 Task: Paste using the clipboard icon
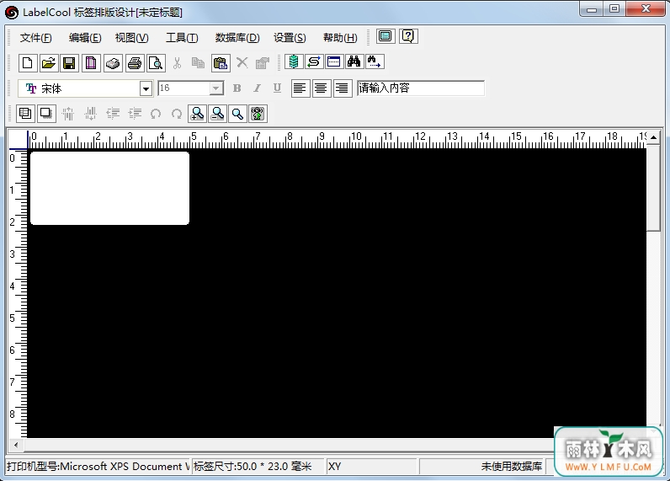coord(221,63)
